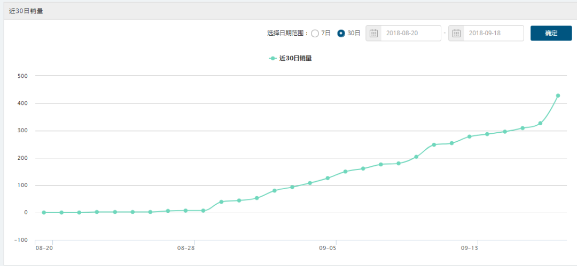
Task: Toggle the 近30日销量 legend series
Action: 291,58
